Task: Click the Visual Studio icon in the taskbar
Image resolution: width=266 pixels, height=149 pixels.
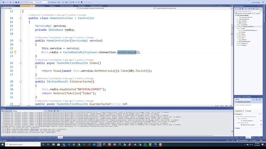Action: (99, 144)
